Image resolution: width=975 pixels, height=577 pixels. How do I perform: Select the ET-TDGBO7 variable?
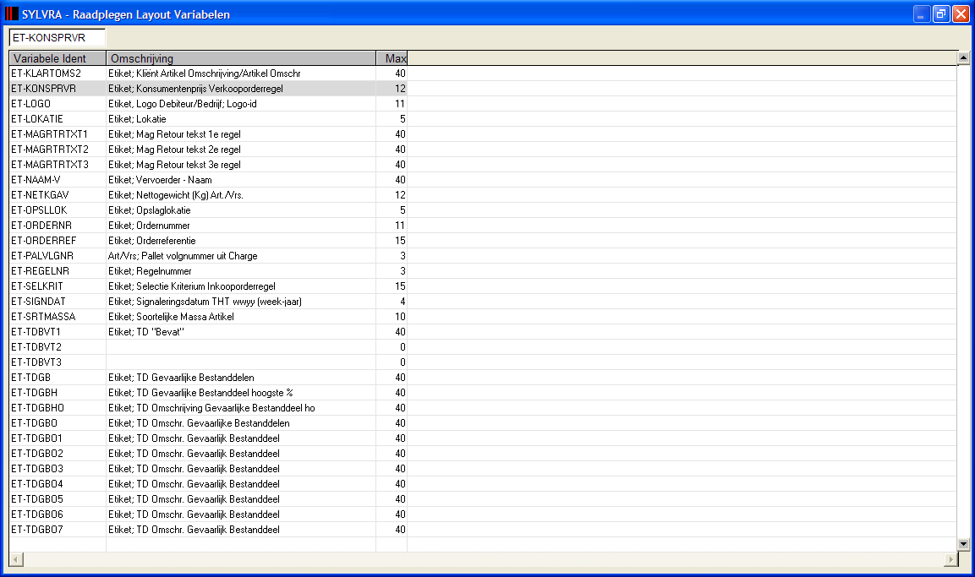click(36, 530)
